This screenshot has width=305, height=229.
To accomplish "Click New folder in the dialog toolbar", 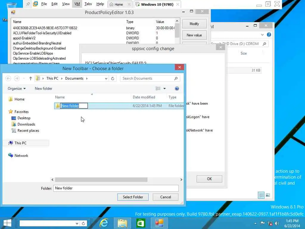I will [43, 88].
